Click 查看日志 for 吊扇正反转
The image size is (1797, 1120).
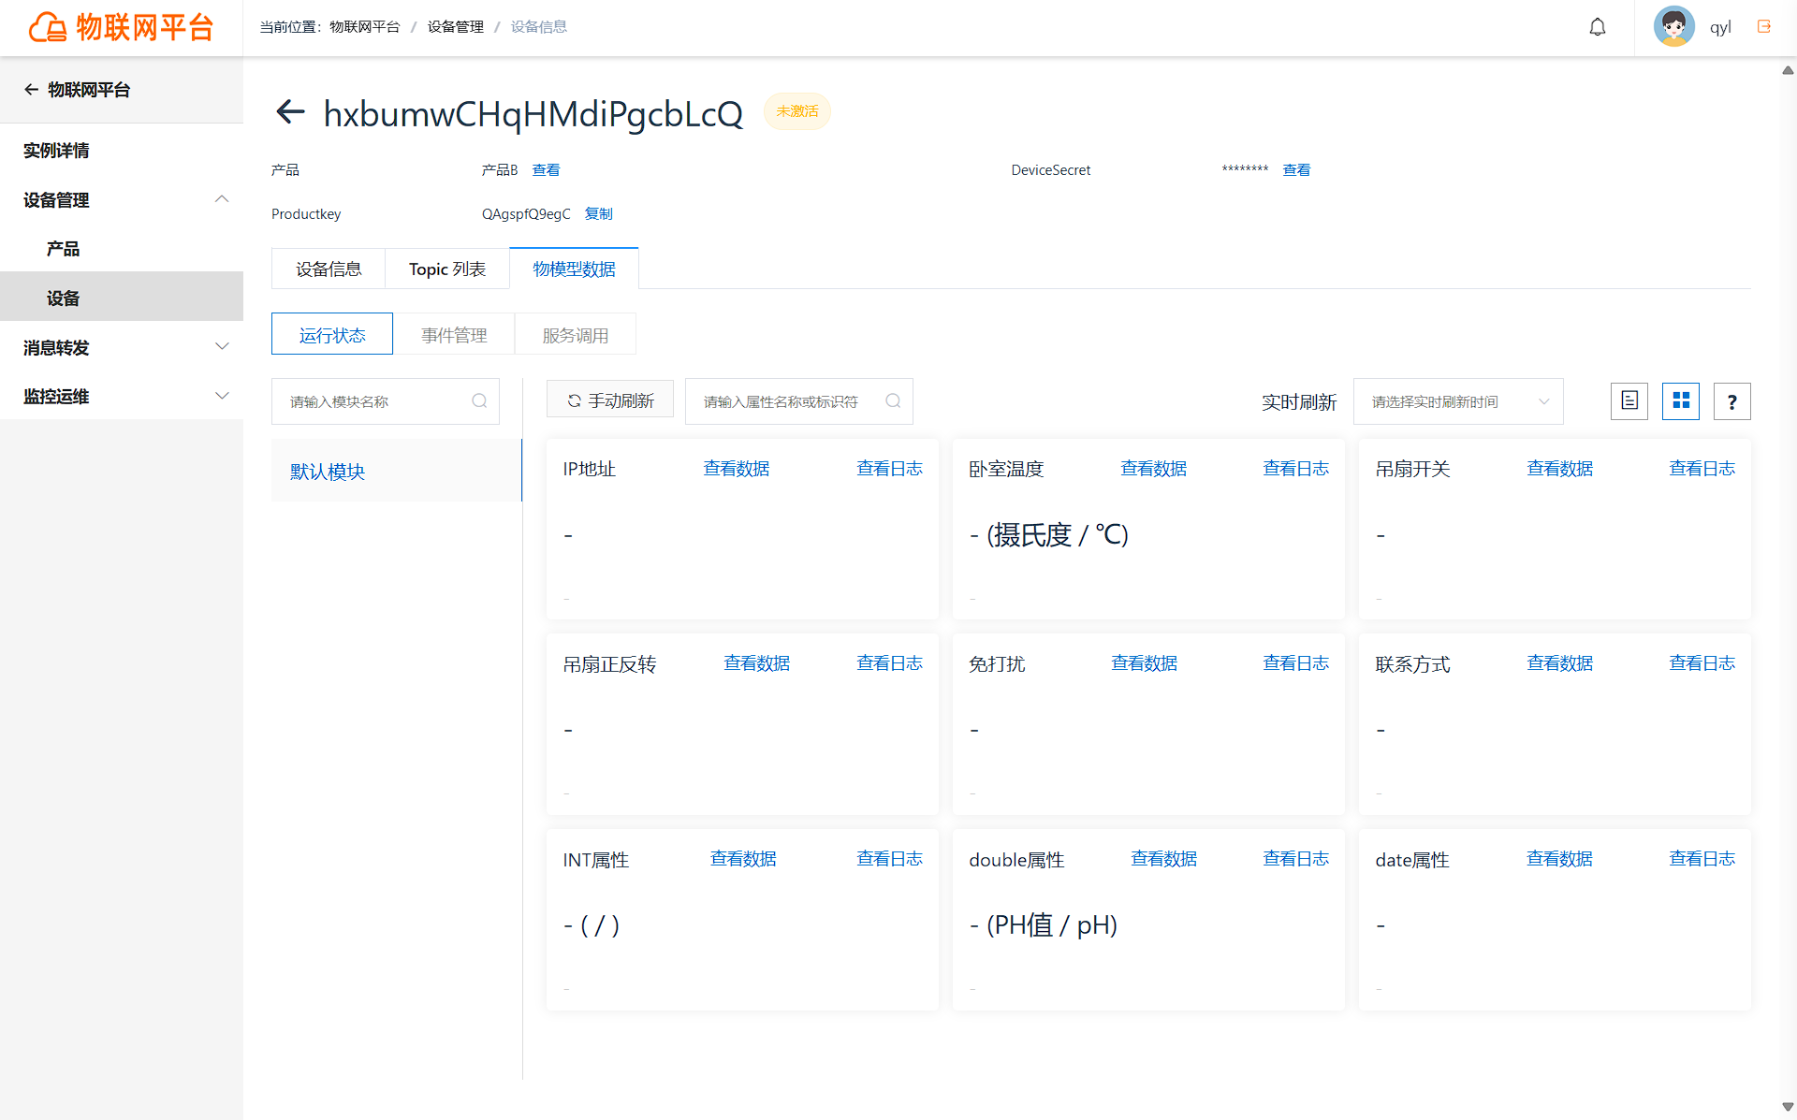click(x=889, y=663)
